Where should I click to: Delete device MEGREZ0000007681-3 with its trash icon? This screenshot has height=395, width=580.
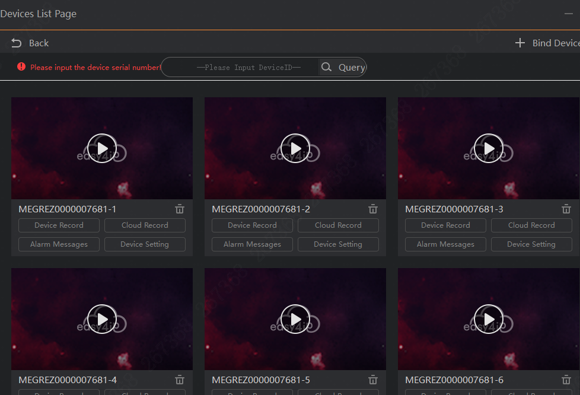point(566,209)
